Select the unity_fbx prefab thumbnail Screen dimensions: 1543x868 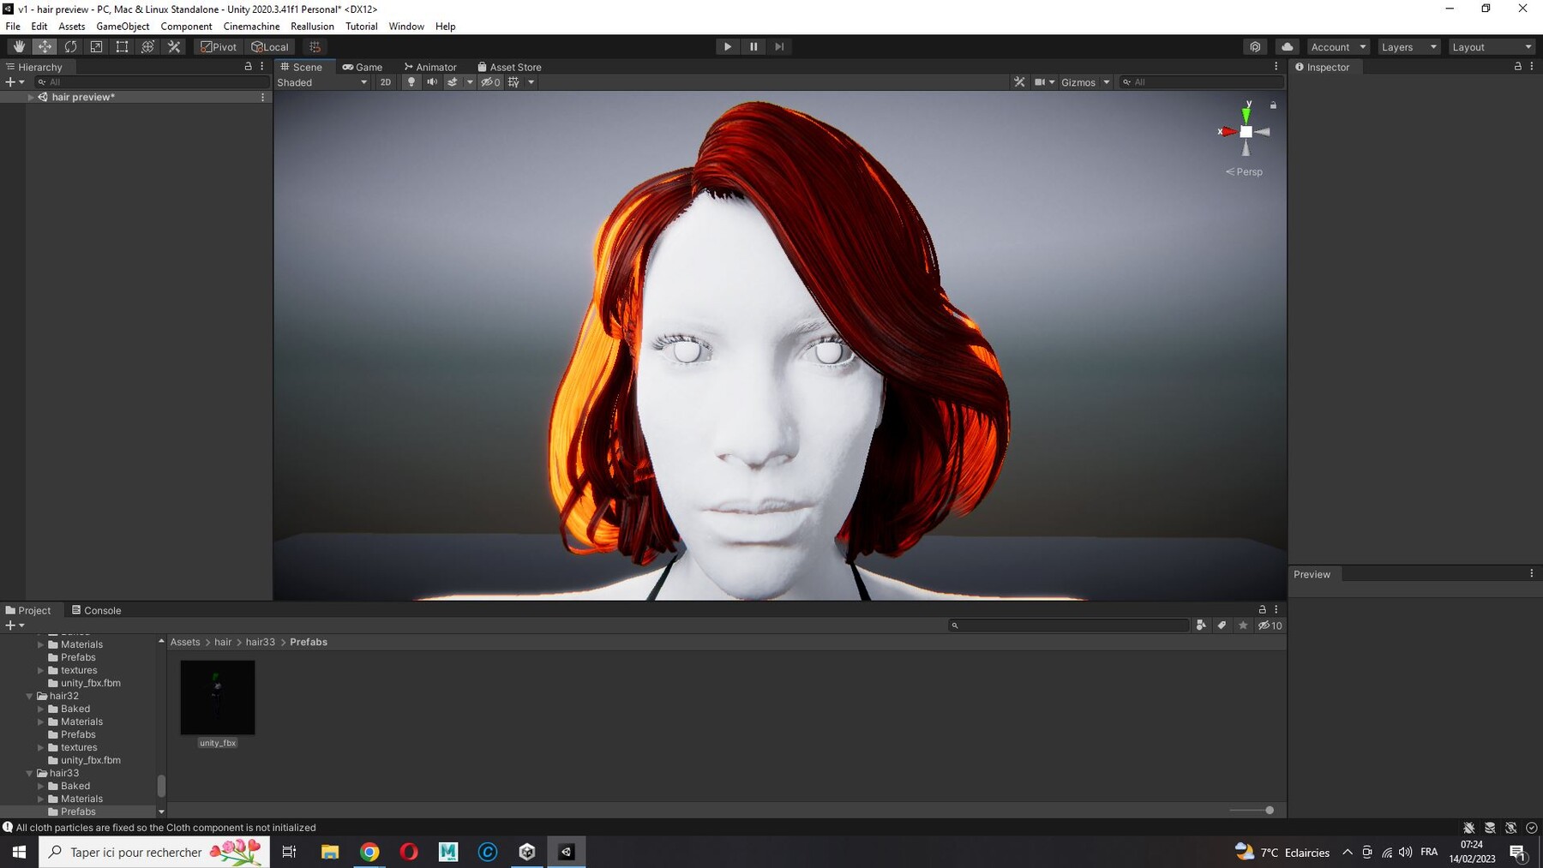(218, 697)
